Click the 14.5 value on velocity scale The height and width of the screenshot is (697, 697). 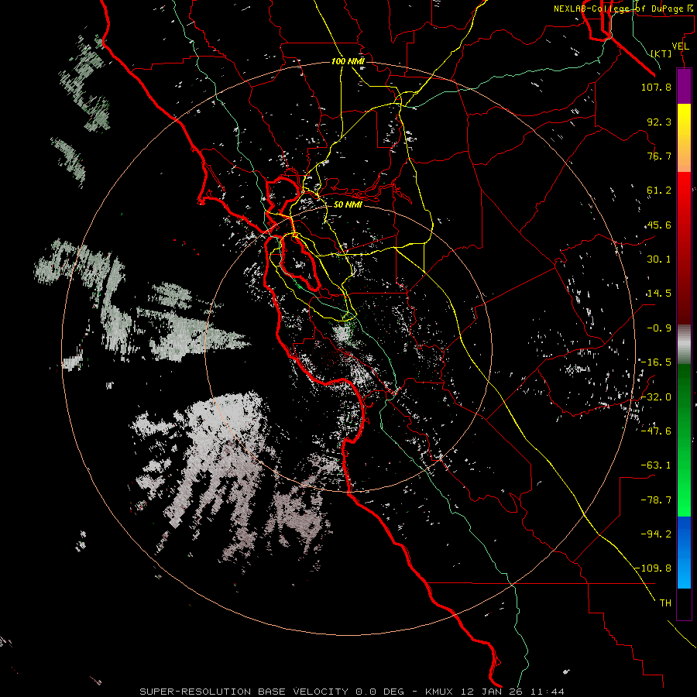(x=659, y=294)
